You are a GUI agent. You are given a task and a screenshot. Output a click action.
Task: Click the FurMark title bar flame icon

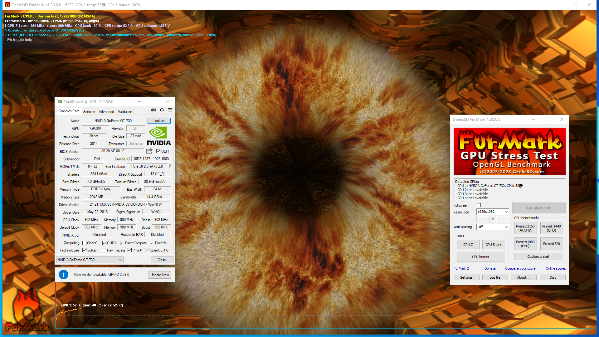pyautogui.click(x=7, y=5)
